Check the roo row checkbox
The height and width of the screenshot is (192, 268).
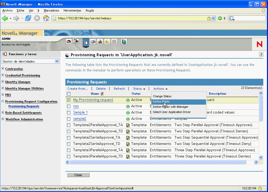pos(69,106)
